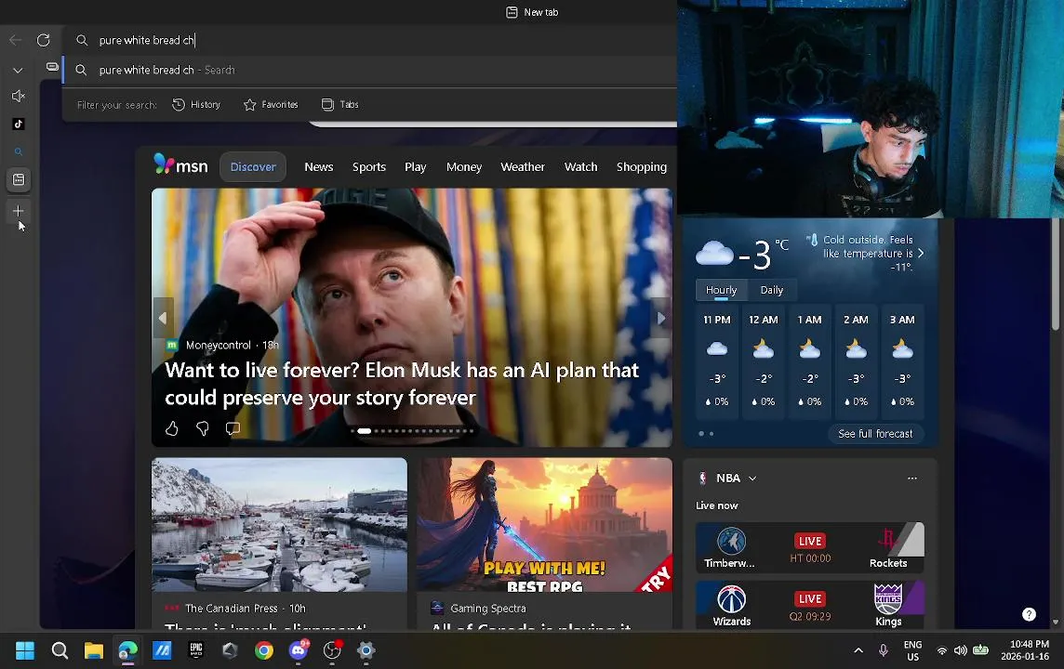Filter search by History
Image resolution: width=1064 pixels, height=669 pixels.
(x=196, y=104)
